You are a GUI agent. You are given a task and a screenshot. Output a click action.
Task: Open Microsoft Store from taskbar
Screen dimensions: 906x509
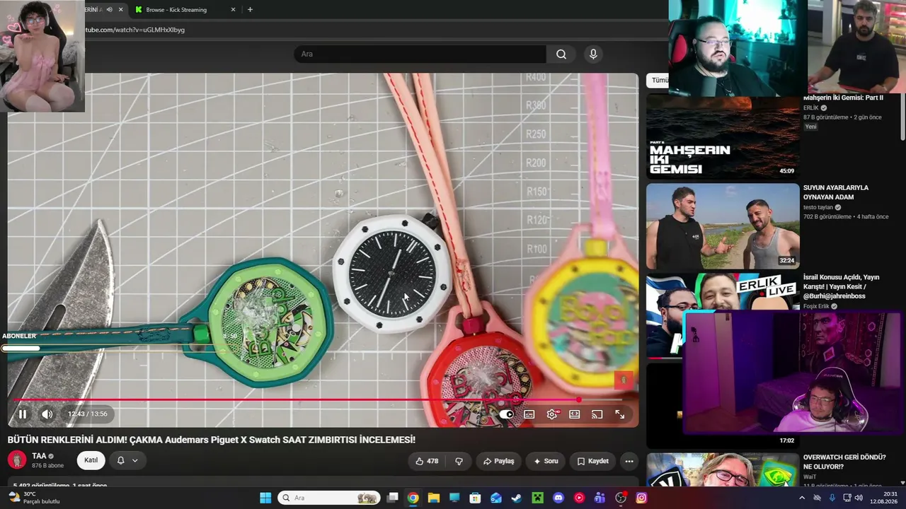click(475, 498)
